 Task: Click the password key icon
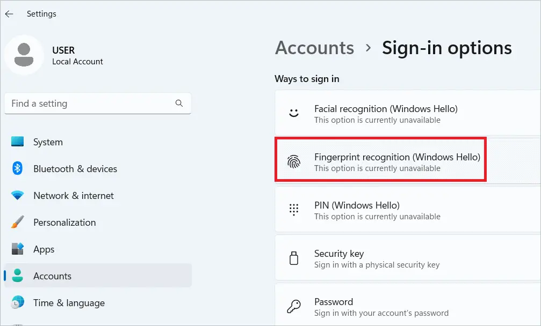click(x=294, y=306)
